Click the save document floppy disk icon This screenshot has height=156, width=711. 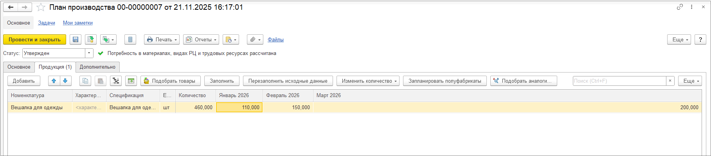pyautogui.click(x=76, y=39)
